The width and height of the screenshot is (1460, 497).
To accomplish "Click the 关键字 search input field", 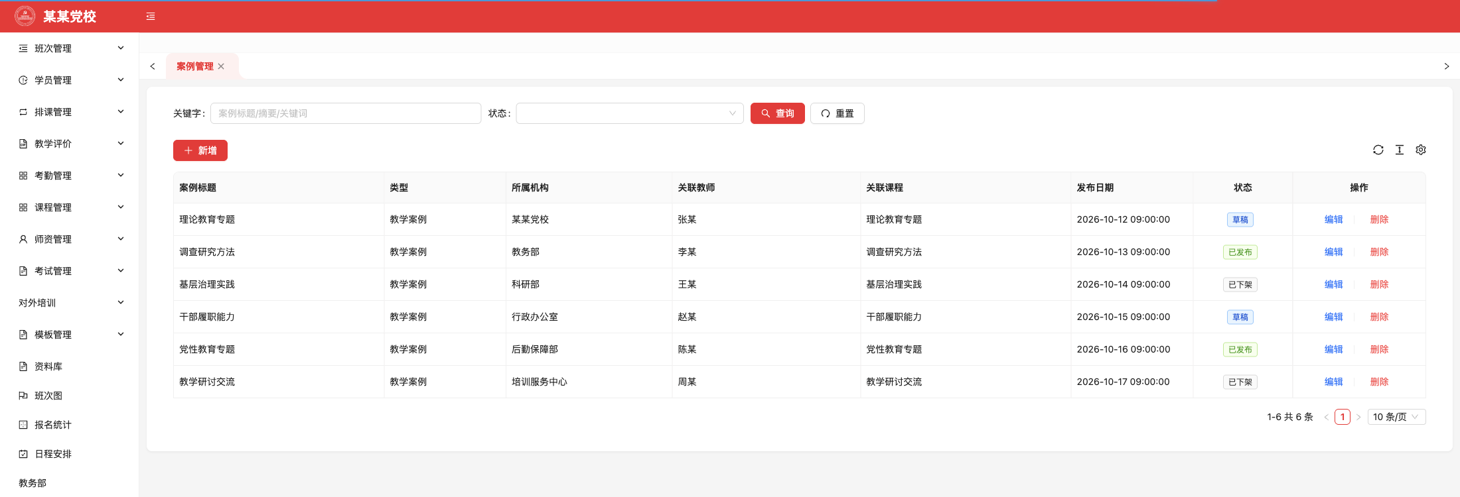I will click(x=346, y=113).
